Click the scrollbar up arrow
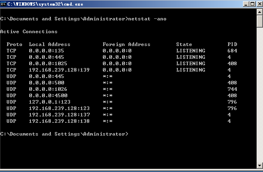The image size is (263, 172). coord(259,11)
